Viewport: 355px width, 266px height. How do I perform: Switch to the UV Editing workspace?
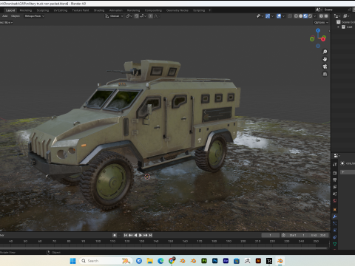(61, 10)
